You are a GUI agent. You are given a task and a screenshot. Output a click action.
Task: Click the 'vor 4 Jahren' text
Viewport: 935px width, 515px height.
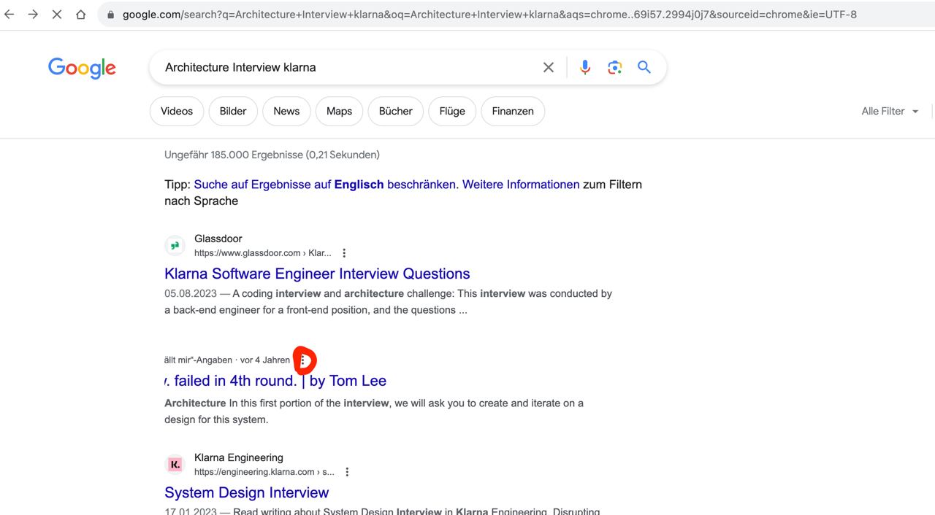point(265,360)
